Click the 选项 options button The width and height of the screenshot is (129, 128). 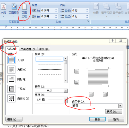point(114,111)
